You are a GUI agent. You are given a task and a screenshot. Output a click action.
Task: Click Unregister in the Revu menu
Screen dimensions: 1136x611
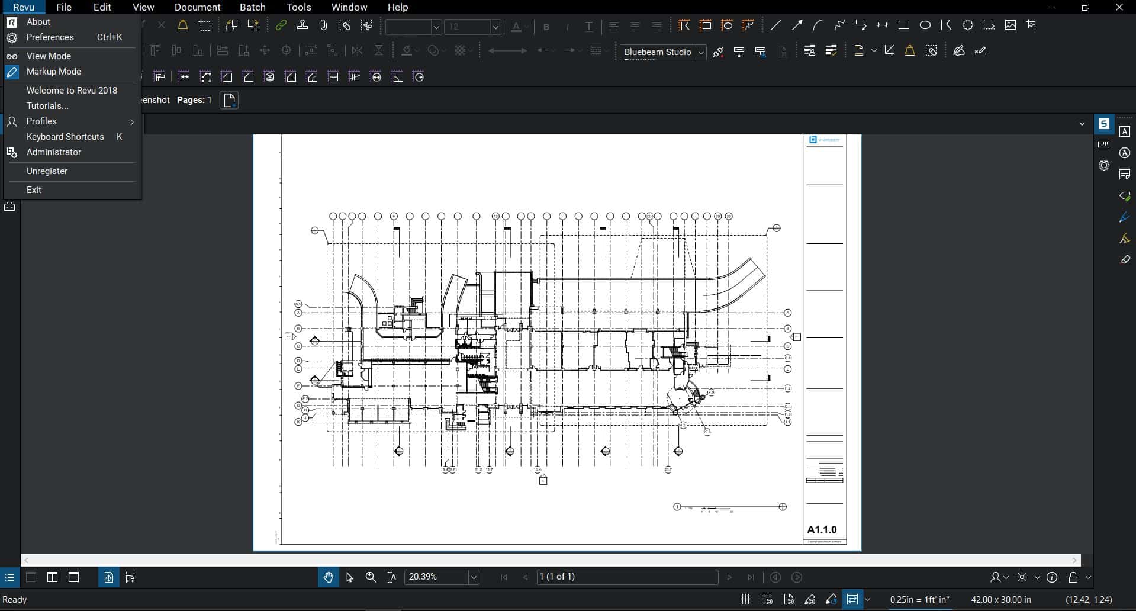tap(47, 171)
